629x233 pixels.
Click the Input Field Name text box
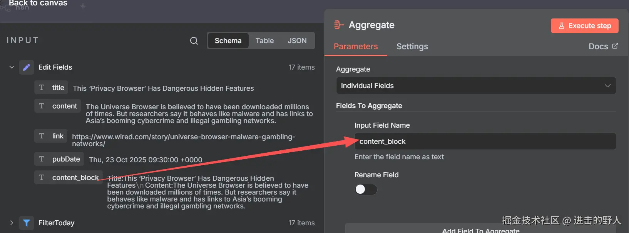tap(485, 141)
